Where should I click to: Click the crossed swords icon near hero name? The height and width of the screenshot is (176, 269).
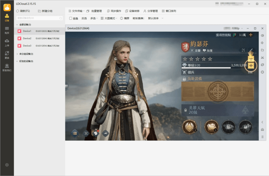click(243, 50)
